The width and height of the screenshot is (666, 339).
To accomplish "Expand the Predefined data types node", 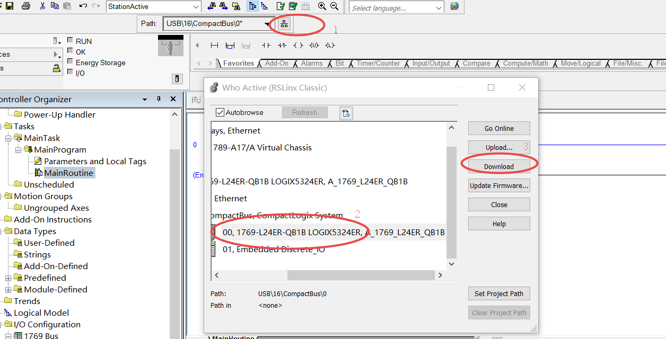I will click(8, 278).
